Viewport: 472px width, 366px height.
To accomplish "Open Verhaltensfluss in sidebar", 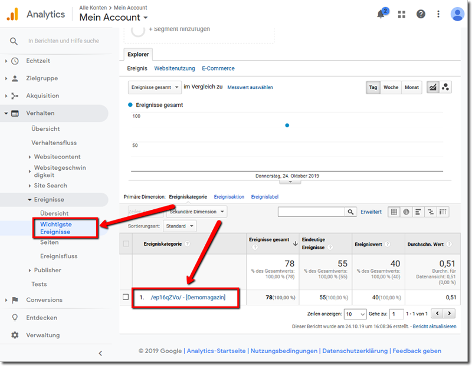I will coord(54,143).
